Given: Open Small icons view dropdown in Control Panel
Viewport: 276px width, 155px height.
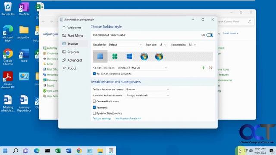Looking at the screenshot, I should click(230, 34).
